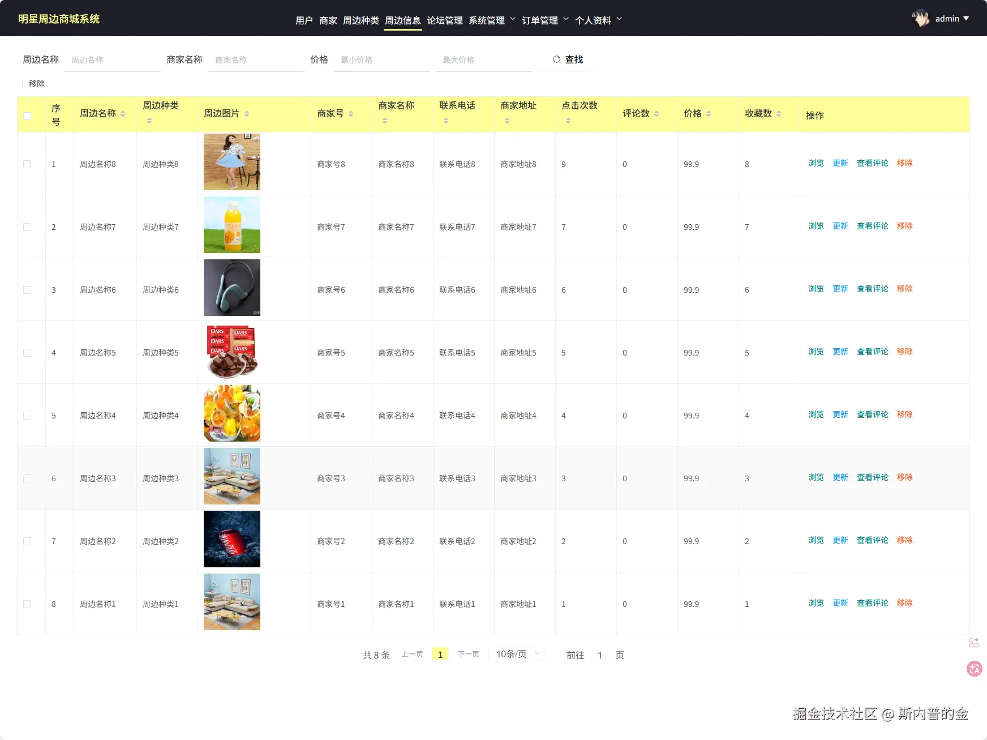The image size is (987, 740).
Task: Expand the 订单管理 dropdown menu
Action: [545, 20]
